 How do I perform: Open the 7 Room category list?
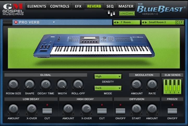point(126,22)
